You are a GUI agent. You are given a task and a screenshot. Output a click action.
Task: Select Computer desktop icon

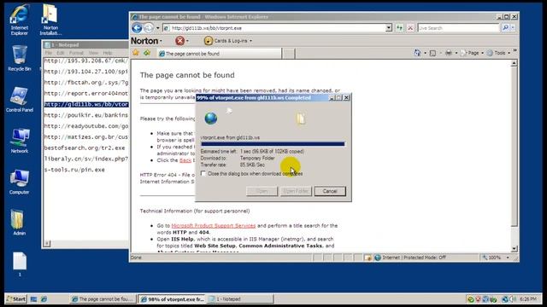[19, 182]
